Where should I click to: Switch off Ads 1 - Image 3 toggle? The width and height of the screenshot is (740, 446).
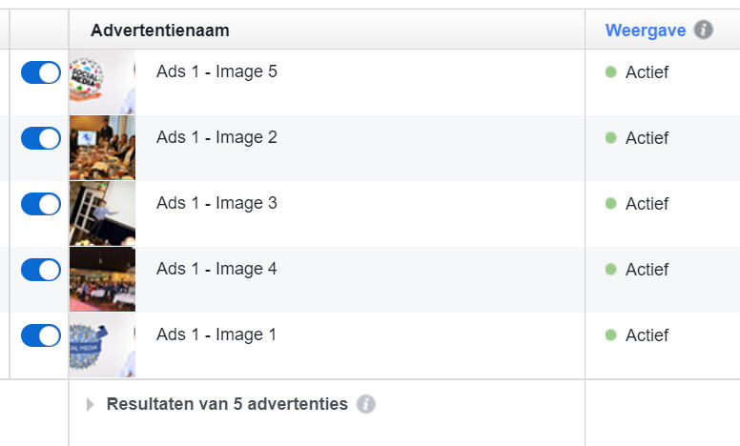click(x=41, y=204)
